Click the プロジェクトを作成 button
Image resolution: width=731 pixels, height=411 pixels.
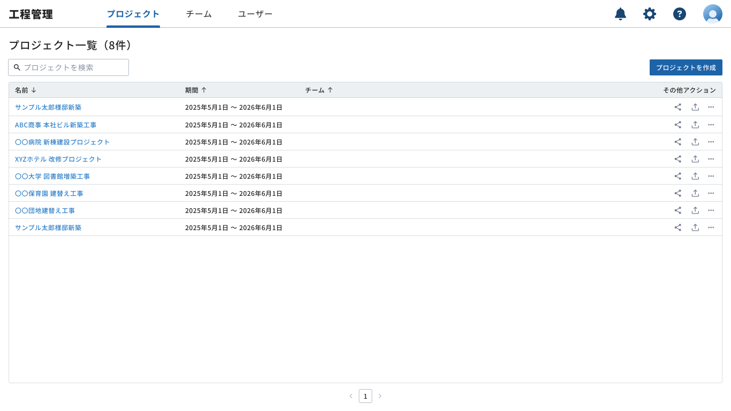click(686, 67)
